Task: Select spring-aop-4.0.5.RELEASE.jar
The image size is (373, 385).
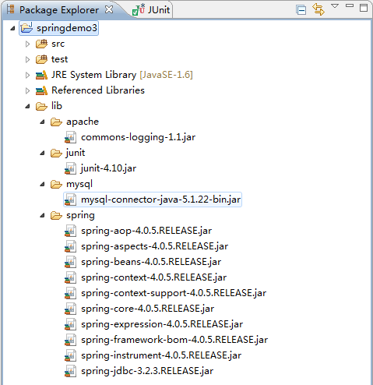Action: pyautogui.click(x=146, y=231)
